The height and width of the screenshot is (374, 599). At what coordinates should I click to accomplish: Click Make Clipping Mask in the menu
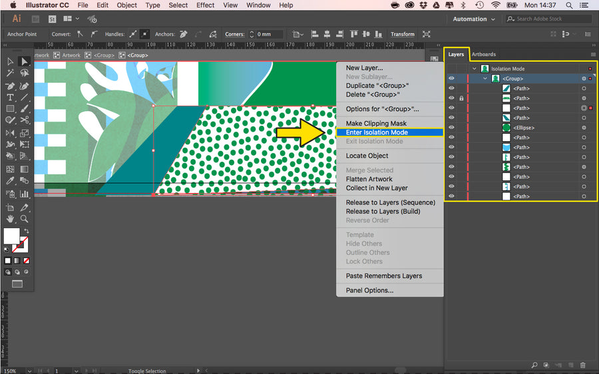pyautogui.click(x=376, y=123)
